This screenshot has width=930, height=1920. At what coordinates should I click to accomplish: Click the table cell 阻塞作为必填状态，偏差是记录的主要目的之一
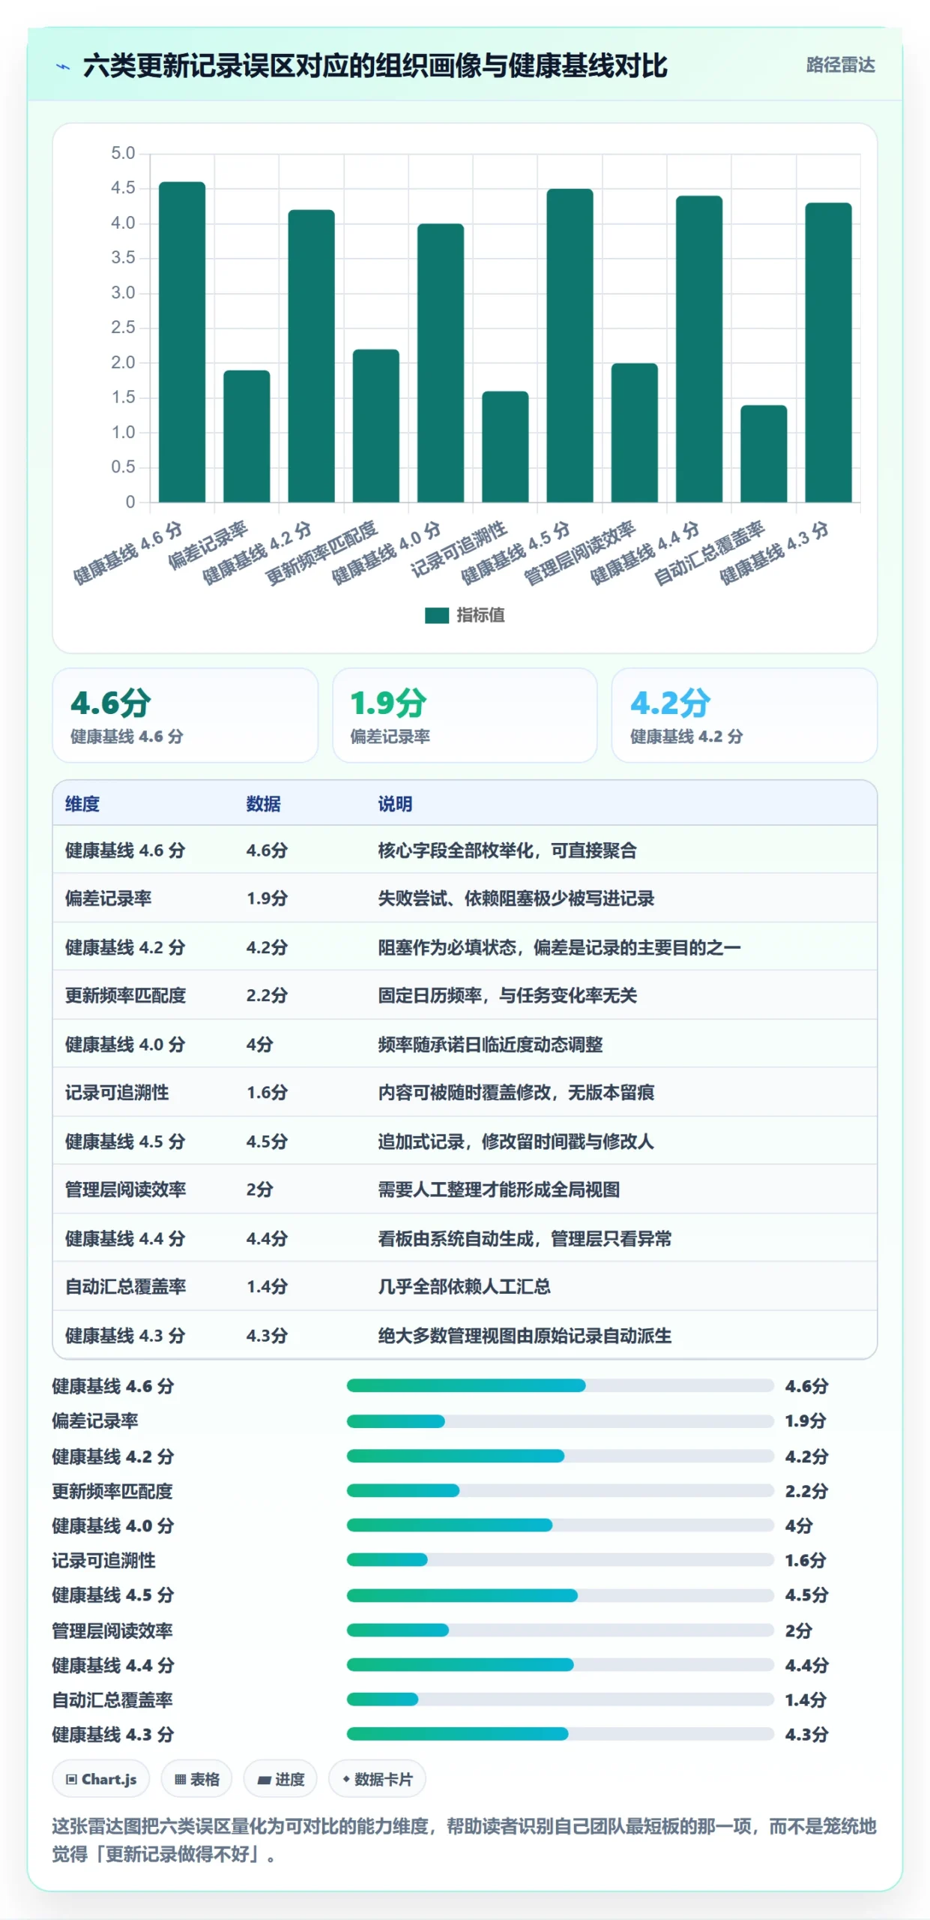click(x=559, y=947)
